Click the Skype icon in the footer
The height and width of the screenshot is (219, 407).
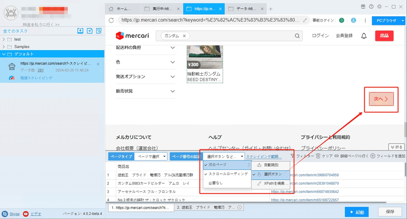[5, 214]
